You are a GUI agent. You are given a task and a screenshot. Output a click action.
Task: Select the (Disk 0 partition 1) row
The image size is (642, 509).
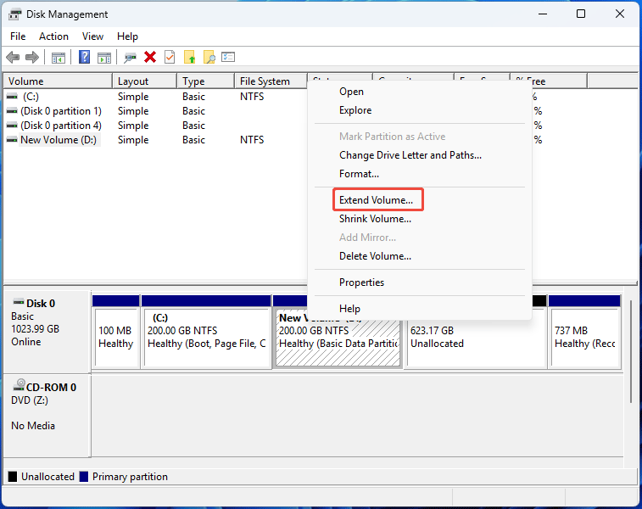(x=155, y=111)
